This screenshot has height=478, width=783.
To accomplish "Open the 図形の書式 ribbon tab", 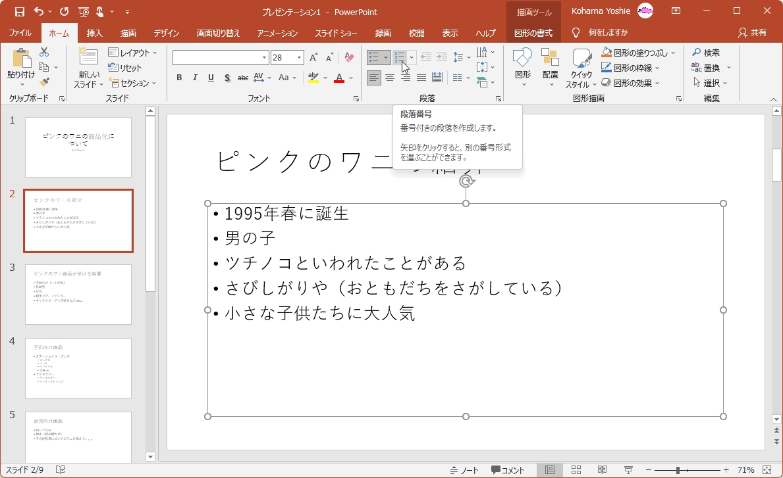I will pyautogui.click(x=534, y=32).
